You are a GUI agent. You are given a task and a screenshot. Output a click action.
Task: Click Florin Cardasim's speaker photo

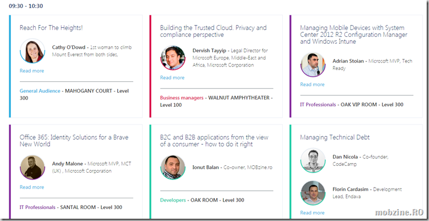pyautogui.click(x=313, y=193)
